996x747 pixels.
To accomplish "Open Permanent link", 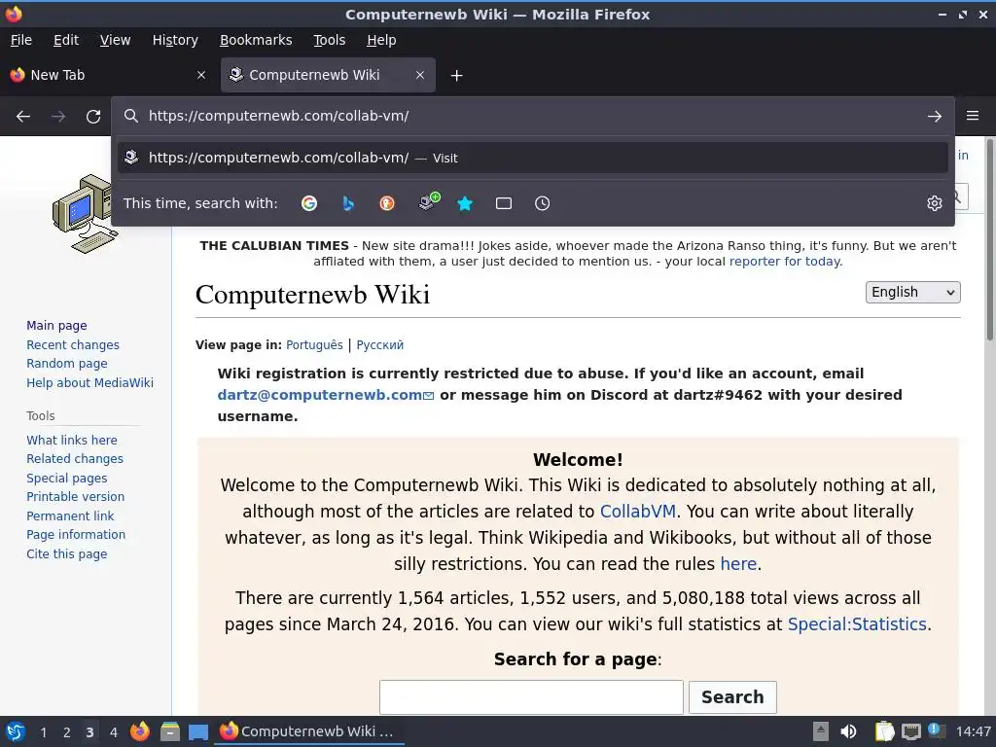I will [70, 516].
